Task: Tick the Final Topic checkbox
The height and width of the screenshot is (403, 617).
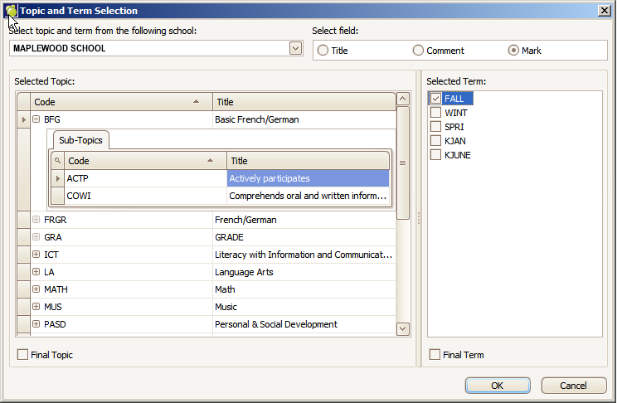Action: pyautogui.click(x=22, y=355)
